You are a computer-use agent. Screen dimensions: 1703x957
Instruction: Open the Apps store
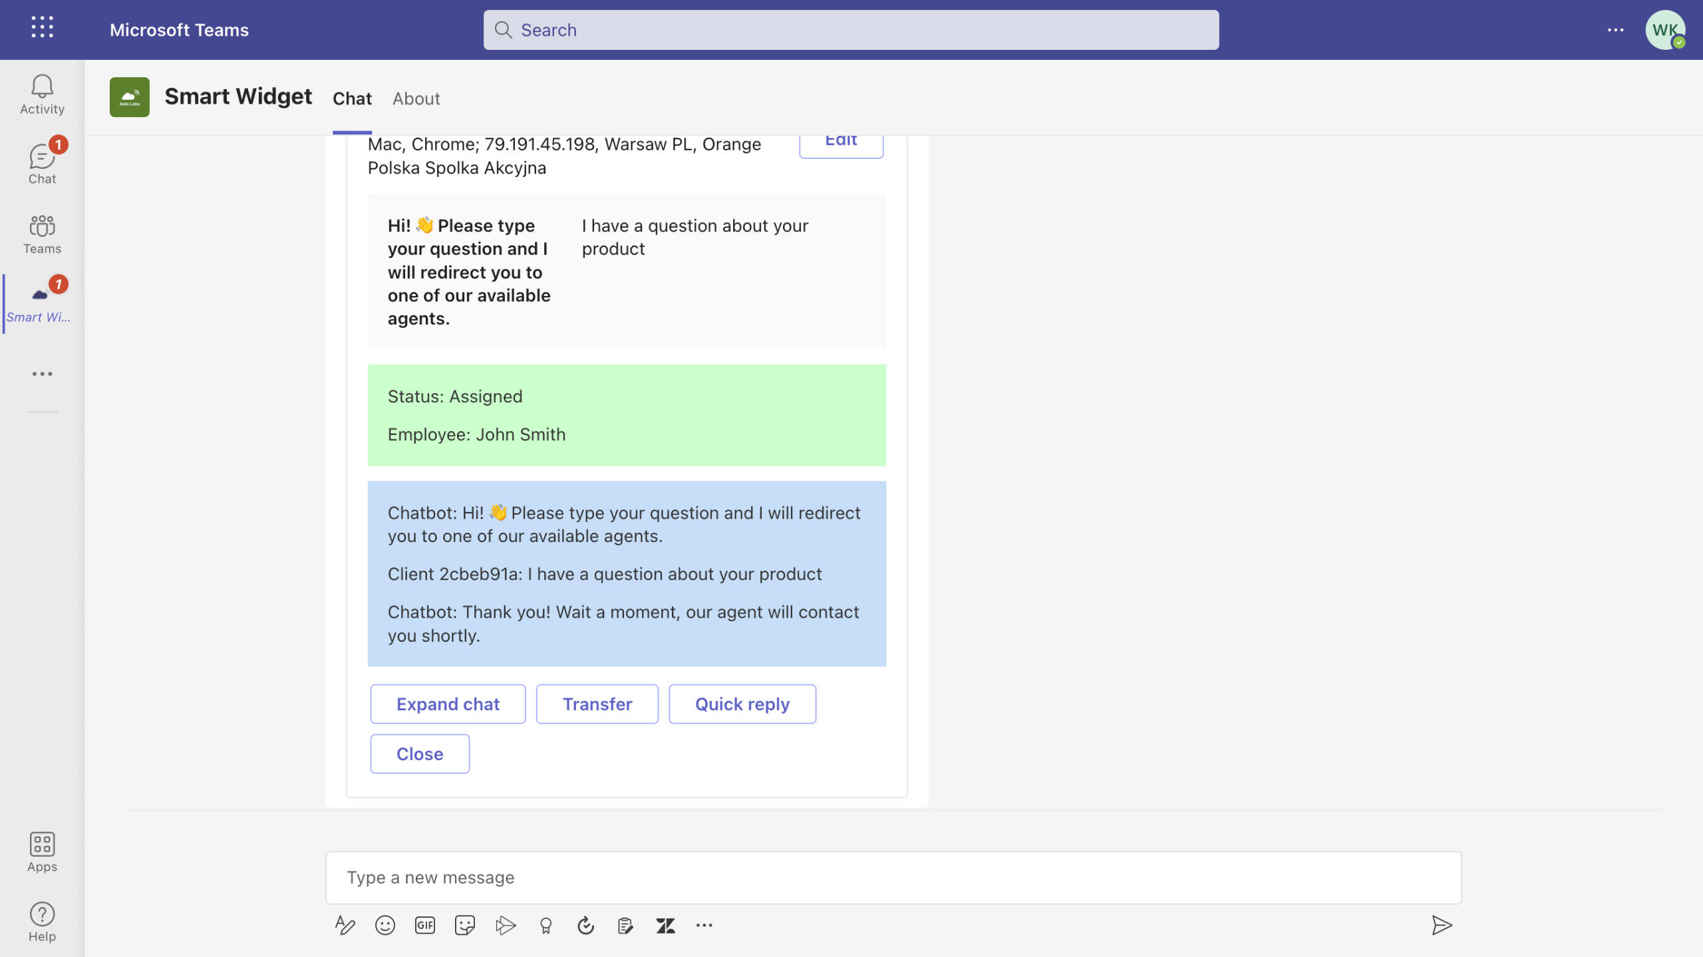(42, 853)
